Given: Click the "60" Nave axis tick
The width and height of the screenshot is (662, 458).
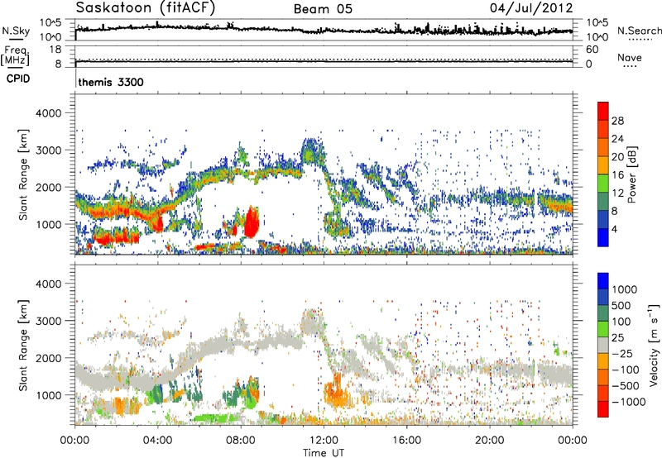Looking at the screenshot, I should [592, 50].
